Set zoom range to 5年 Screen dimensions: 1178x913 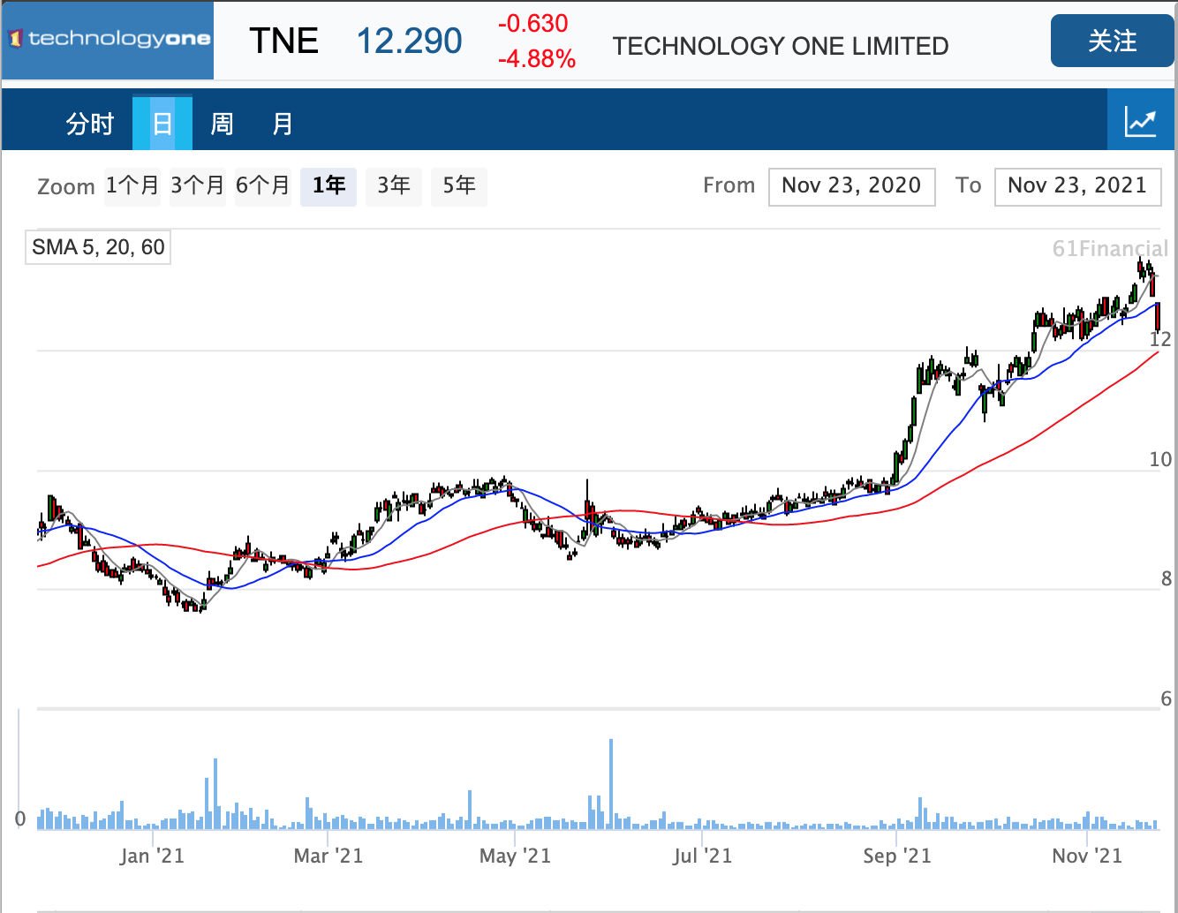459,186
